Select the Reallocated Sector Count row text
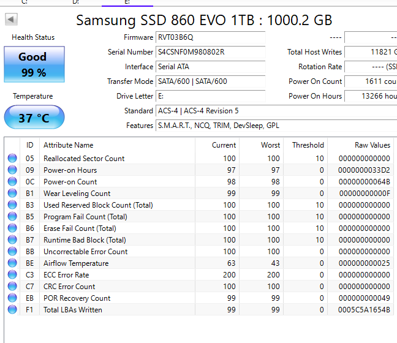The image size is (397, 343). (x=84, y=159)
